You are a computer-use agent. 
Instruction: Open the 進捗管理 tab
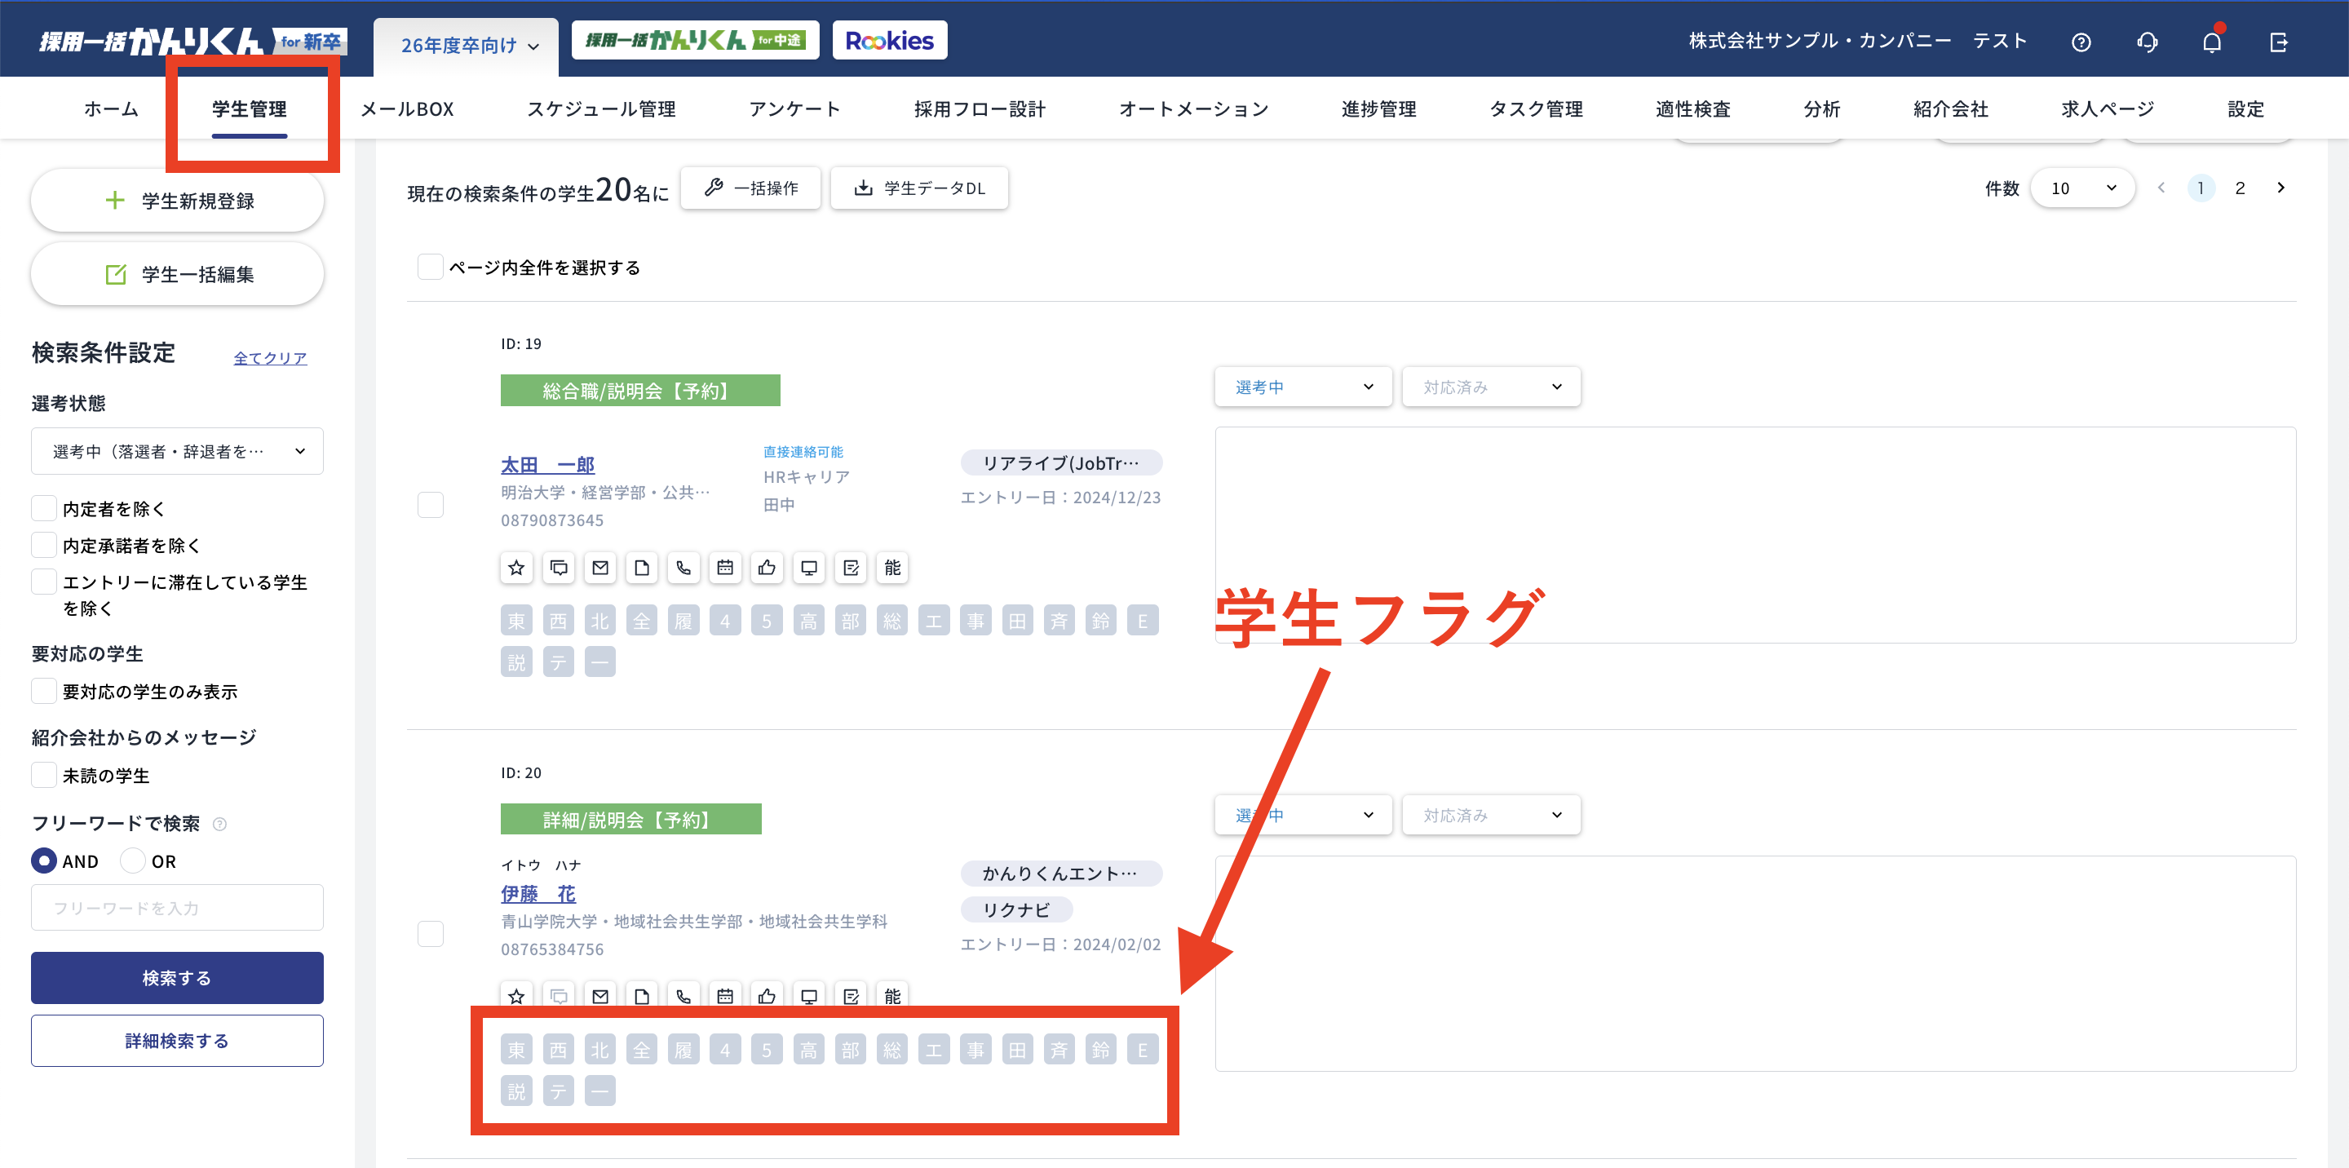tap(1378, 108)
